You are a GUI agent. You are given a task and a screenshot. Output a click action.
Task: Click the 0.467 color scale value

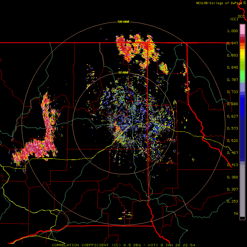point(232,153)
